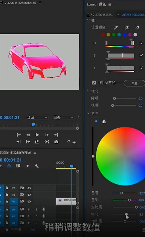Click the add-color eyedropper with plus

tap(127, 27)
